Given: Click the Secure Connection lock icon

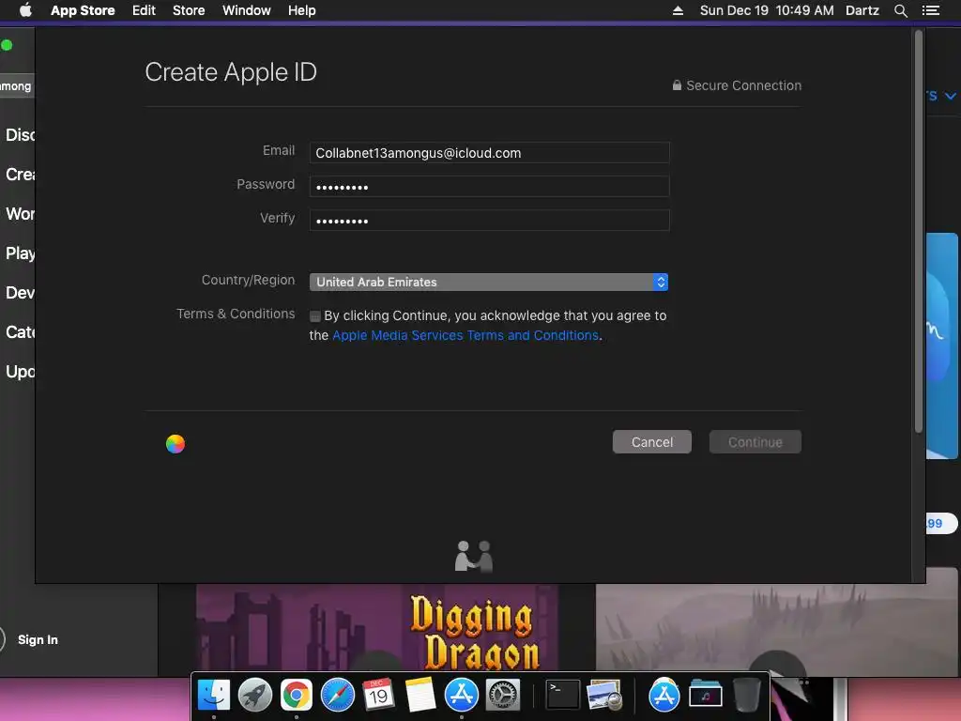Looking at the screenshot, I should click(677, 85).
